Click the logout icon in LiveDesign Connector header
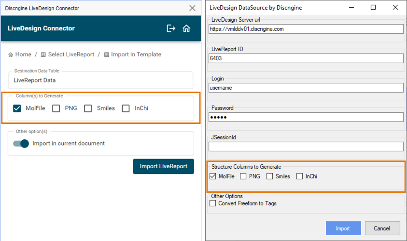The width and height of the screenshot is (407, 241). coord(171,28)
